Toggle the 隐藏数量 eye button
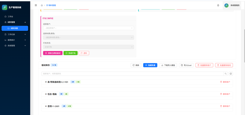 click(150, 65)
